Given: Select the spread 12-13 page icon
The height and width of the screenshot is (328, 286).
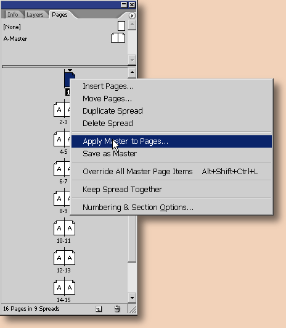Looking at the screenshot, I should pos(64,258).
